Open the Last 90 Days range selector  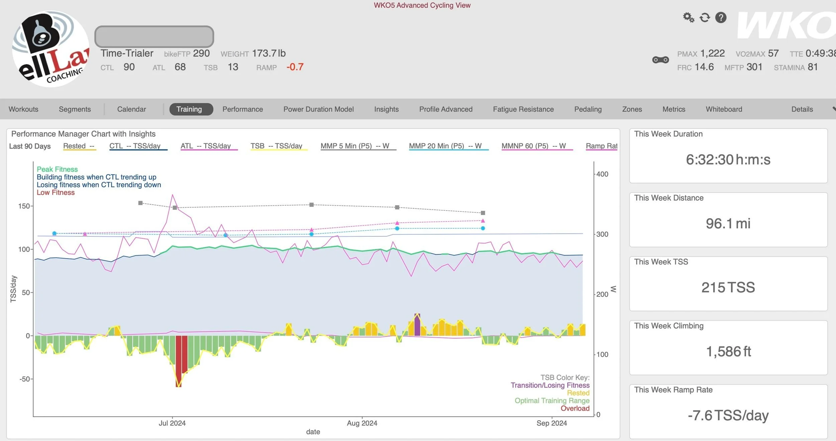[x=30, y=146]
